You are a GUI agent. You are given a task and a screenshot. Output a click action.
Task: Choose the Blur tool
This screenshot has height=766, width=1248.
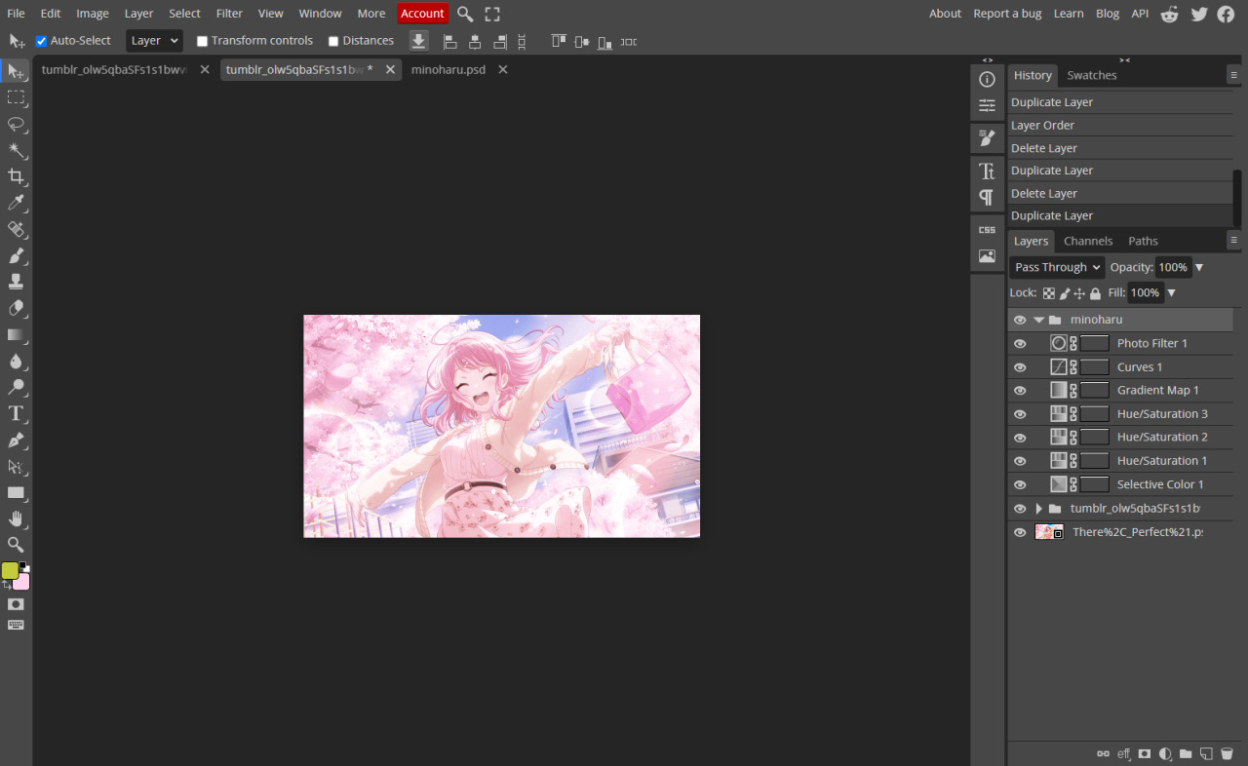pyautogui.click(x=17, y=361)
